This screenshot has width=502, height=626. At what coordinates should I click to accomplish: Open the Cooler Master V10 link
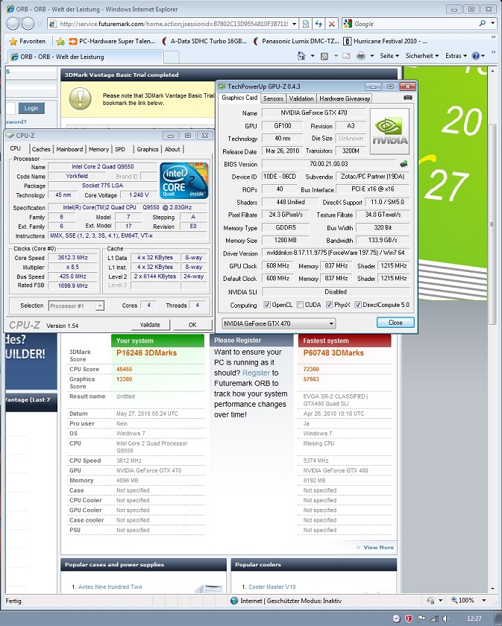coord(272,587)
